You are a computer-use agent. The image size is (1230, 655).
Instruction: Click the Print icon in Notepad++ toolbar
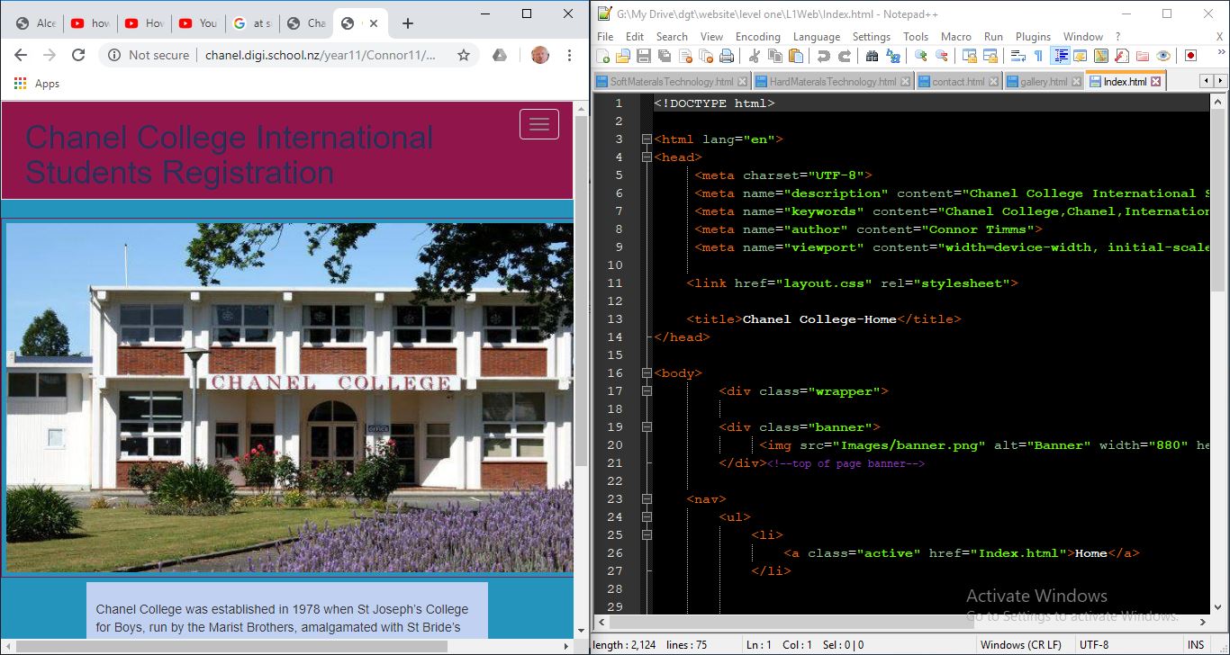tap(727, 56)
